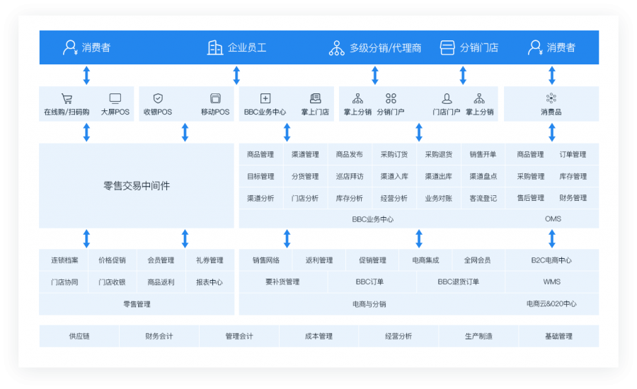Select the shield icon for 收银POS
The width and height of the screenshot is (637, 389).
point(158,99)
